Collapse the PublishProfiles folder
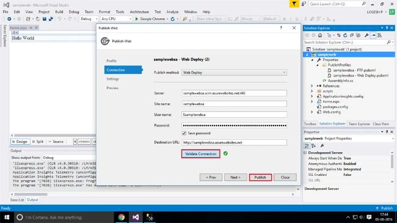The image size is (397, 223). (x=318, y=65)
